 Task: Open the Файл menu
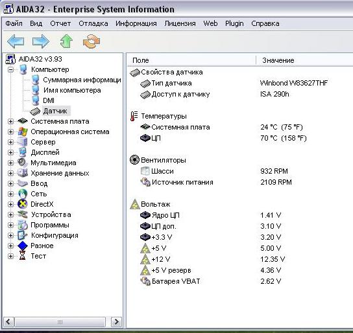14,23
